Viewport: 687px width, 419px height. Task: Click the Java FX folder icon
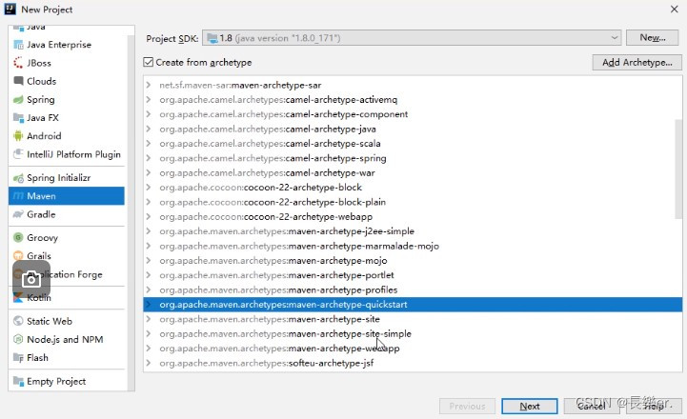[x=18, y=118]
